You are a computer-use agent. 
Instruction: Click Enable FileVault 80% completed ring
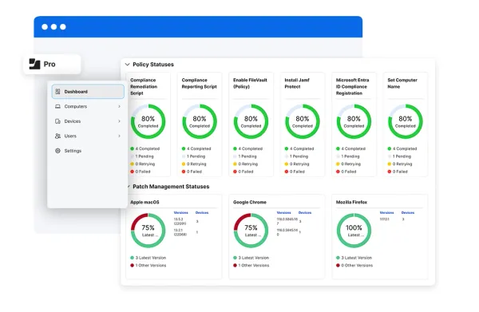tap(251, 121)
